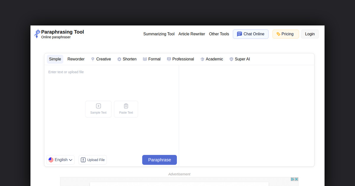Select the Simple mode tab

pos(55,59)
